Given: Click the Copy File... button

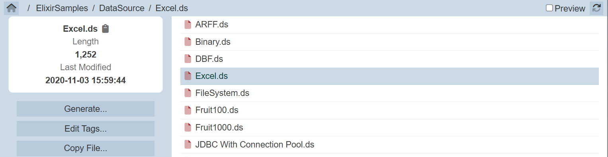Looking at the screenshot, I should click(x=86, y=148).
